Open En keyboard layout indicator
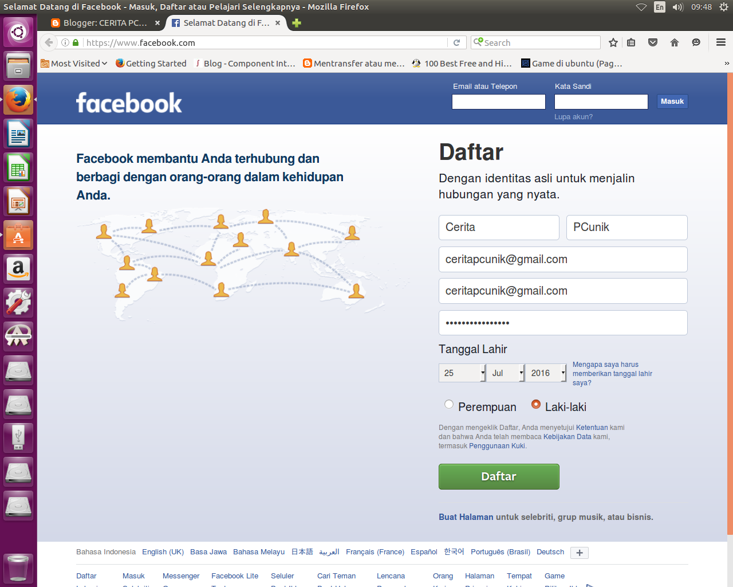 click(660, 7)
